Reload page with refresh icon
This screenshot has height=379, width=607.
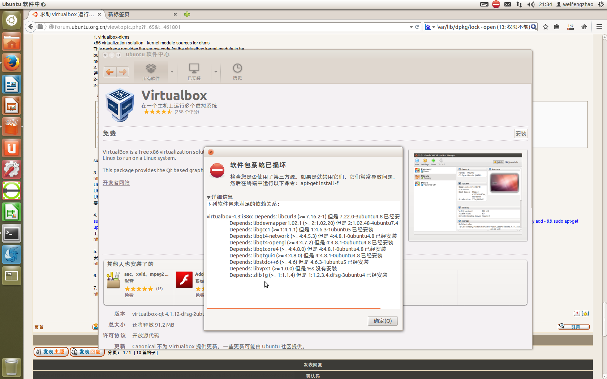tap(417, 27)
